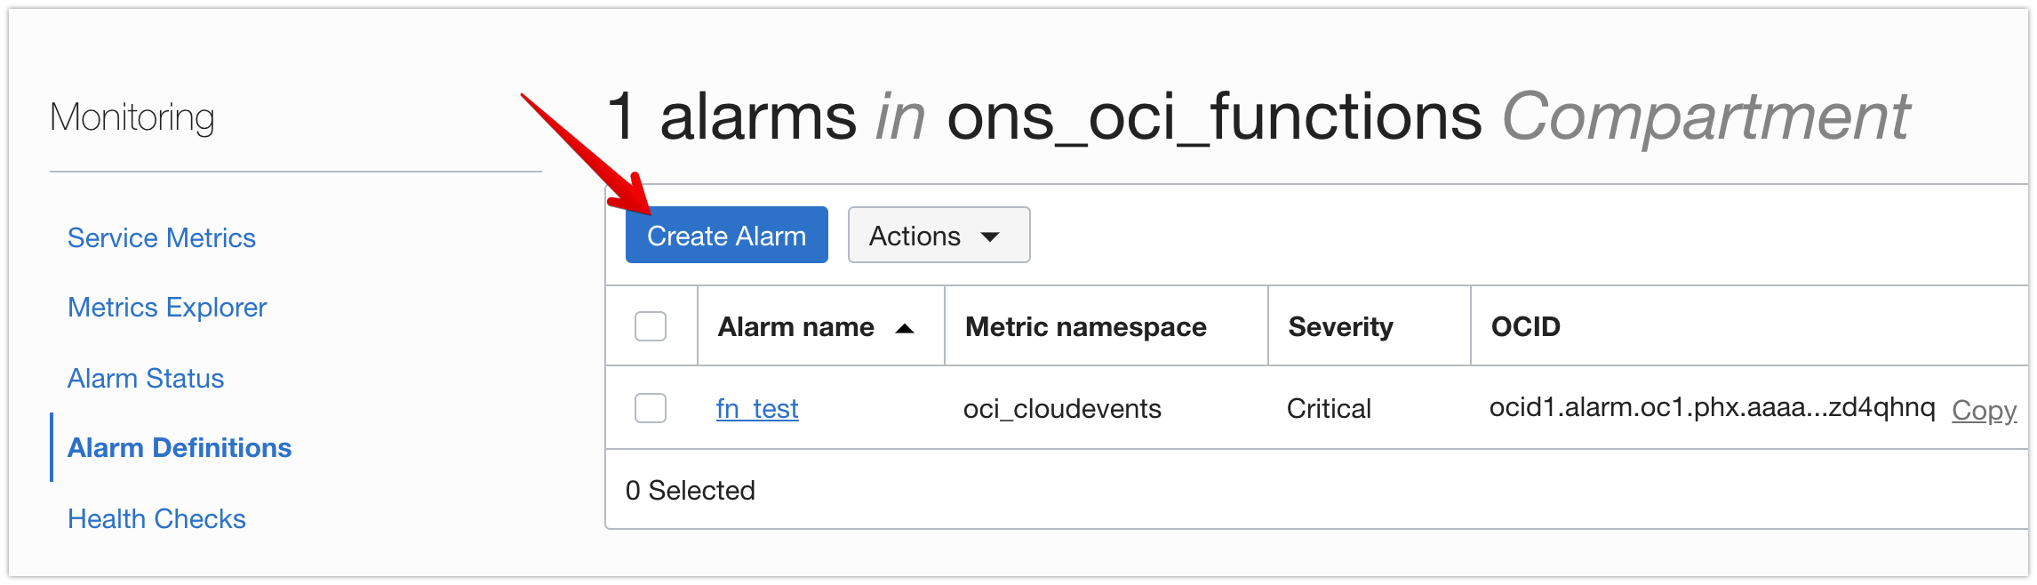Viewport: 2037px width, 585px height.
Task: Select Alarm Definitions in the sidebar
Action: click(180, 448)
